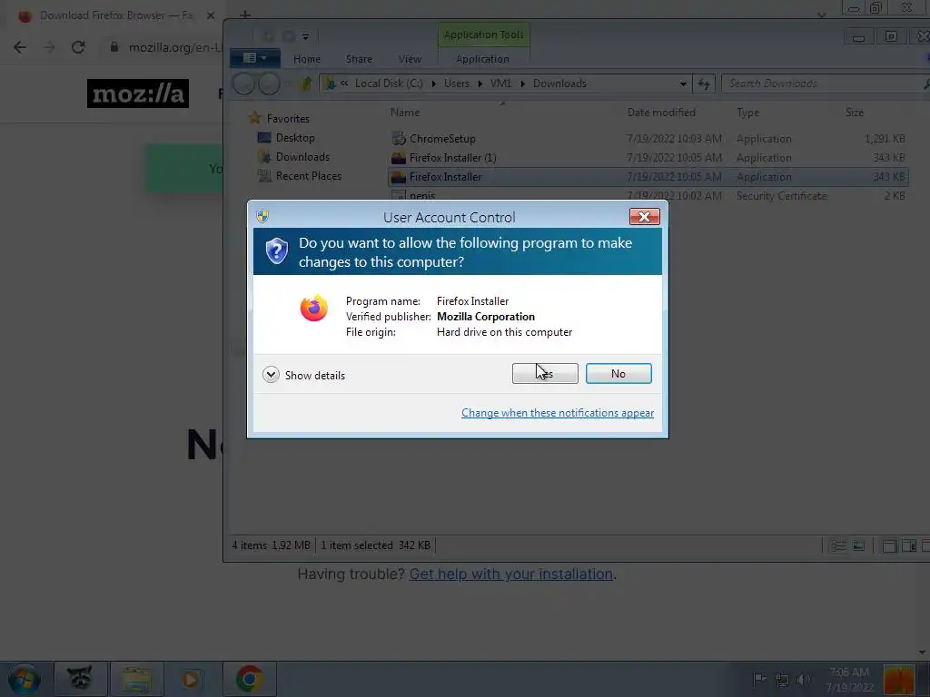Open Downloads in the navigation pane

click(302, 156)
